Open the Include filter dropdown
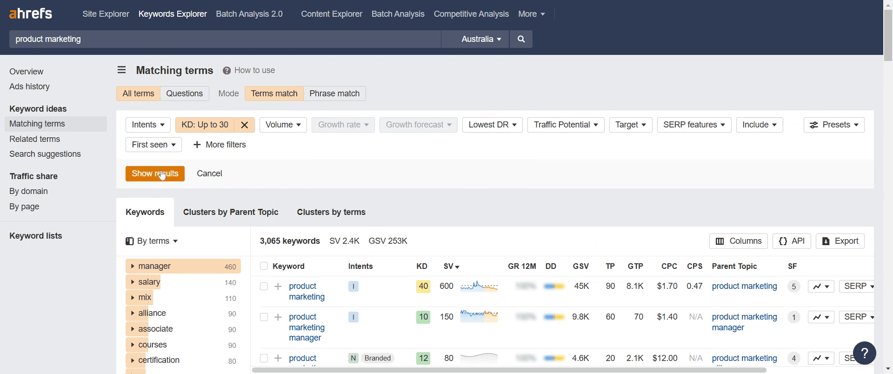 click(x=760, y=125)
